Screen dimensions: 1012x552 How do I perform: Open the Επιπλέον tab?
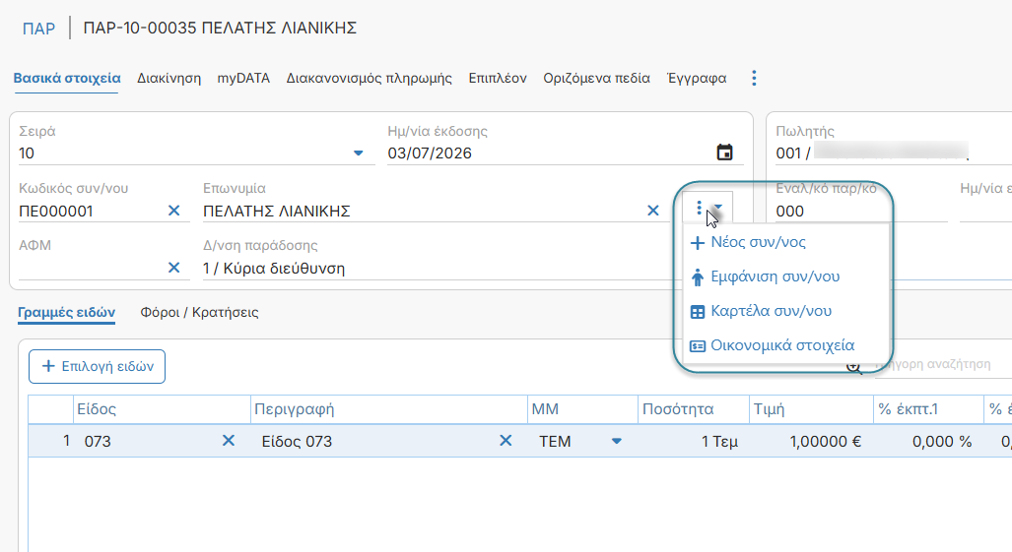[498, 78]
